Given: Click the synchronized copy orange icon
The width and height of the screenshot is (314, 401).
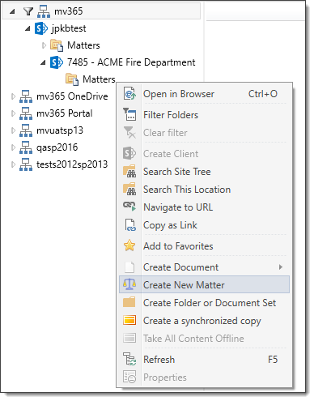Looking at the screenshot, I should click(x=129, y=320).
